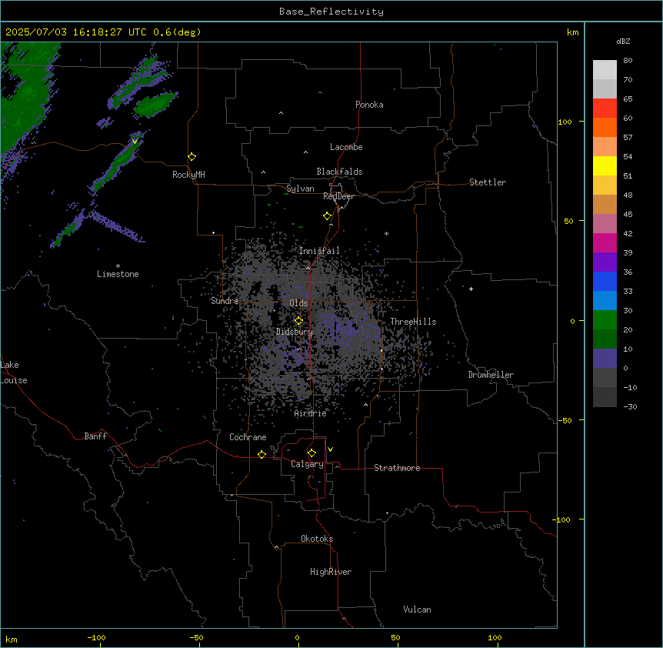Click the Banff label
This screenshot has height=648, width=663.
95,436
